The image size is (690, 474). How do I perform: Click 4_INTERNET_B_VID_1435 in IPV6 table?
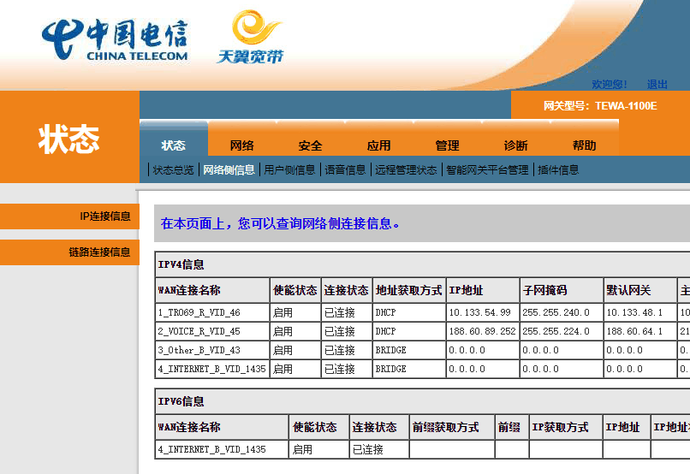click(211, 449)
